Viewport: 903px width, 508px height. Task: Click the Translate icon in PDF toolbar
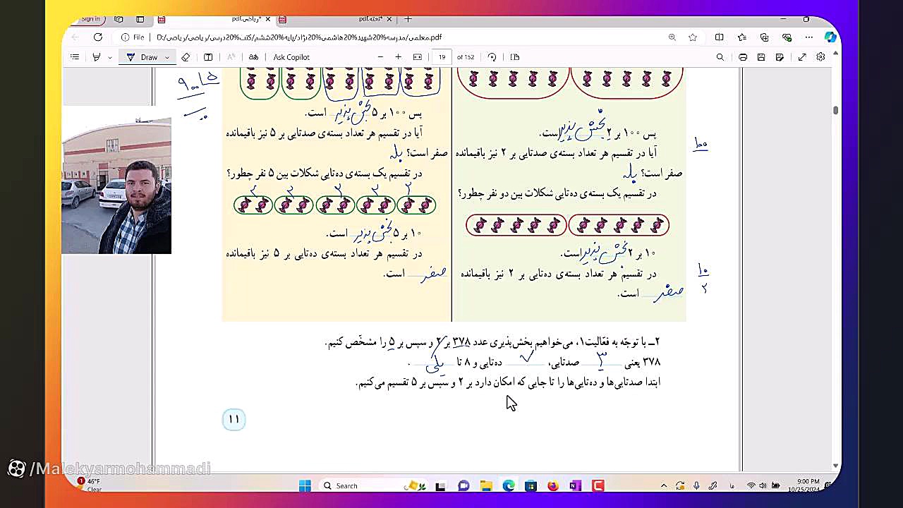click(253, 57)
